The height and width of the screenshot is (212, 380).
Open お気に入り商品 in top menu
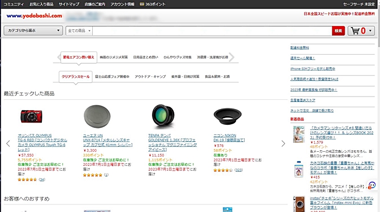[41, 4]
